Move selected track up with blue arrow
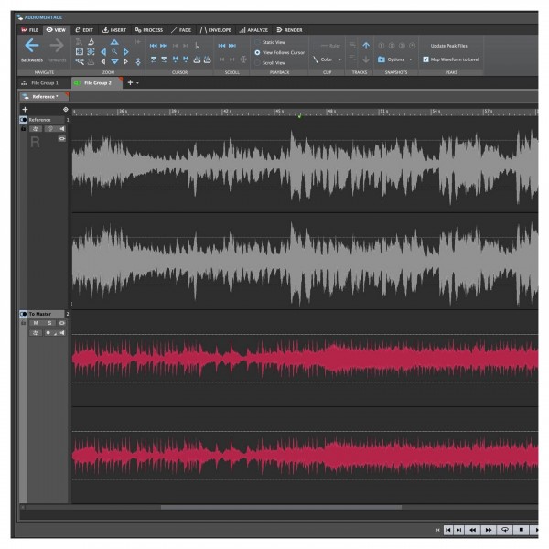Screen dimensions: 549x549 (366, 44)
